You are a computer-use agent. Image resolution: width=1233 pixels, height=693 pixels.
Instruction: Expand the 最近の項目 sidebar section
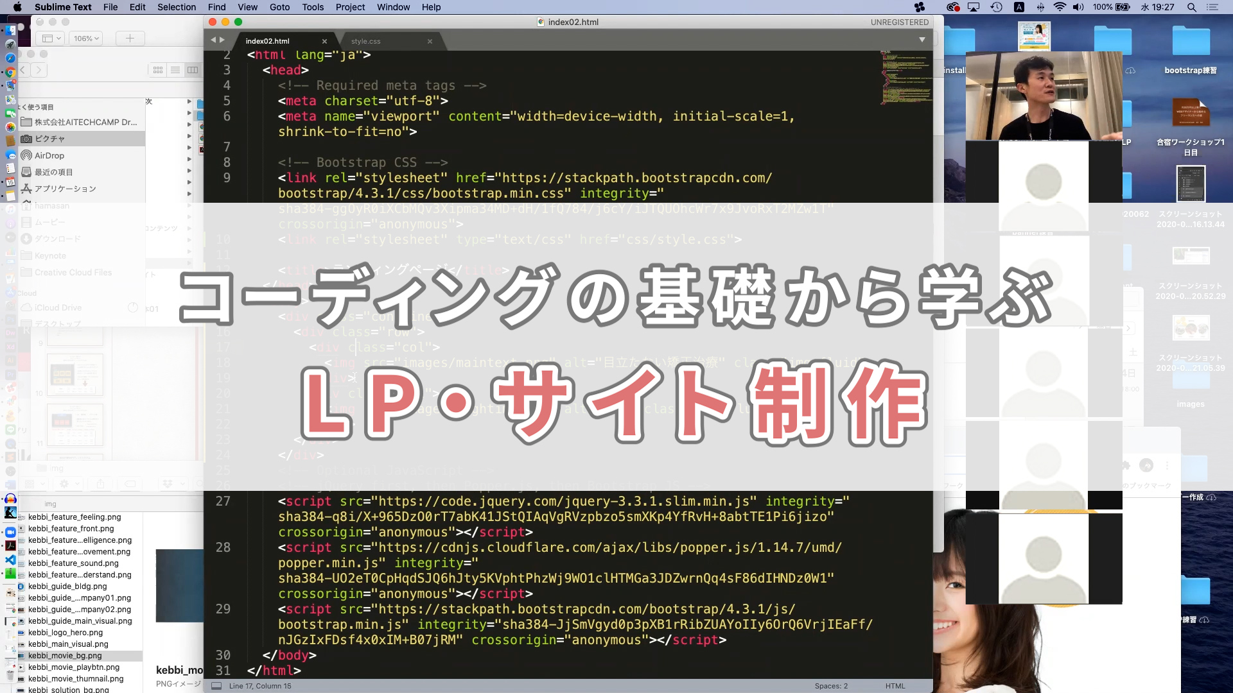pyautogui.click(x=189, y=172)
